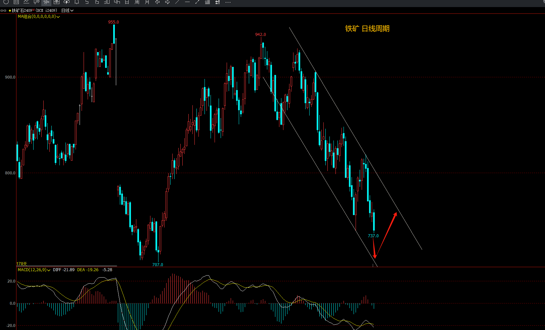Open the text list panel icon

208,2
